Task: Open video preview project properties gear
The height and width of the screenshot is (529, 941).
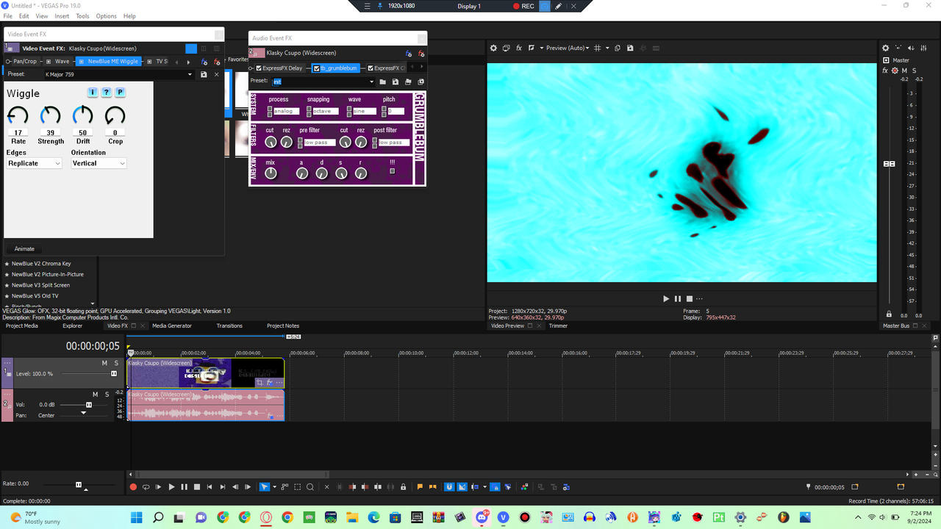Action: 494,48
